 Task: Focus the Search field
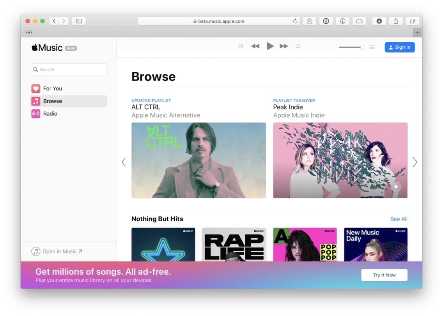point(68,69)
